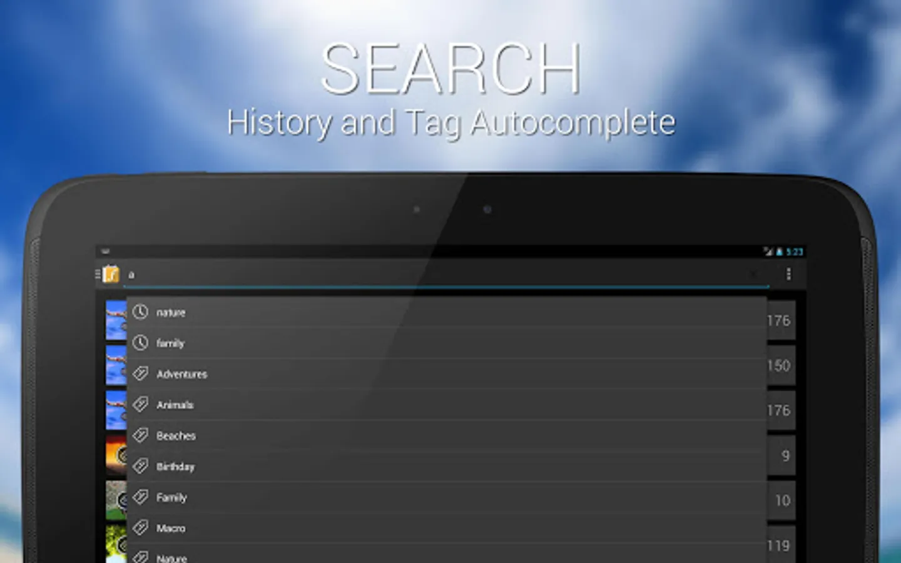Choose the 'Animals' tag suggestion
The height and width of the screenshot is (563, 901).
[447, 404]
